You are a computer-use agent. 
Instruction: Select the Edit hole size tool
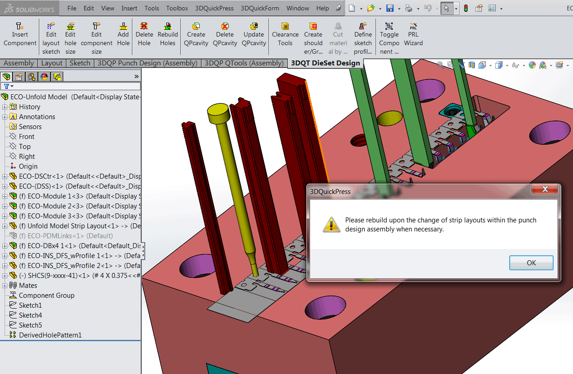pyautogui.click(x=70, y=39)
